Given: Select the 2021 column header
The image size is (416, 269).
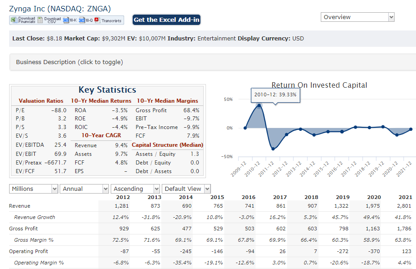Looking at the screenshot, I should 406,197.
